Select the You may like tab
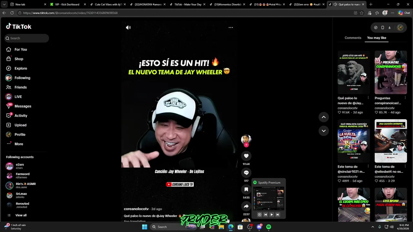The width and height of the screenshot is (413, 232). pos(377,38)
